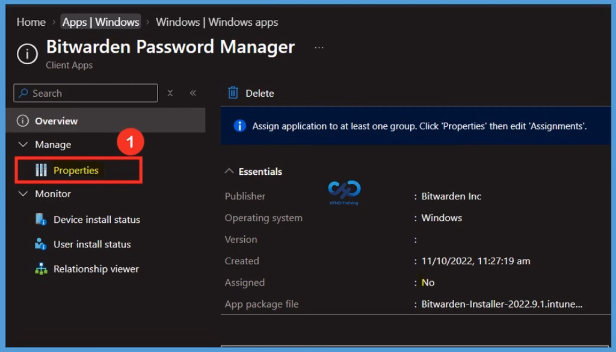616x352 pixels.
Task: Click the blue info icon in the banner
Action: coord(239,126)
